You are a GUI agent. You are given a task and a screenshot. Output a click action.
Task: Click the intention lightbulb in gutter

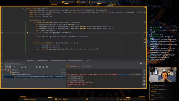click(28, 33)
